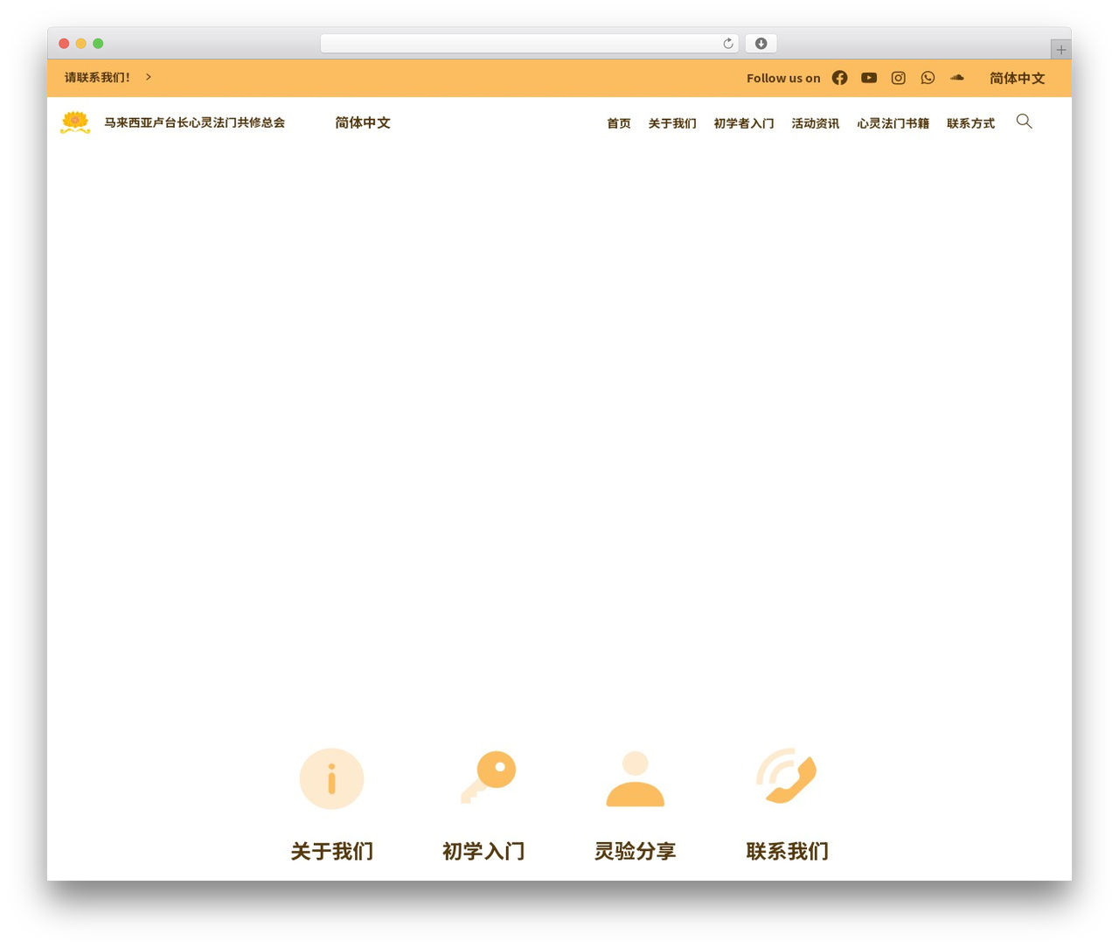Click the lotus site logo
Screen dimensions: 1119x948
[75, 122]
